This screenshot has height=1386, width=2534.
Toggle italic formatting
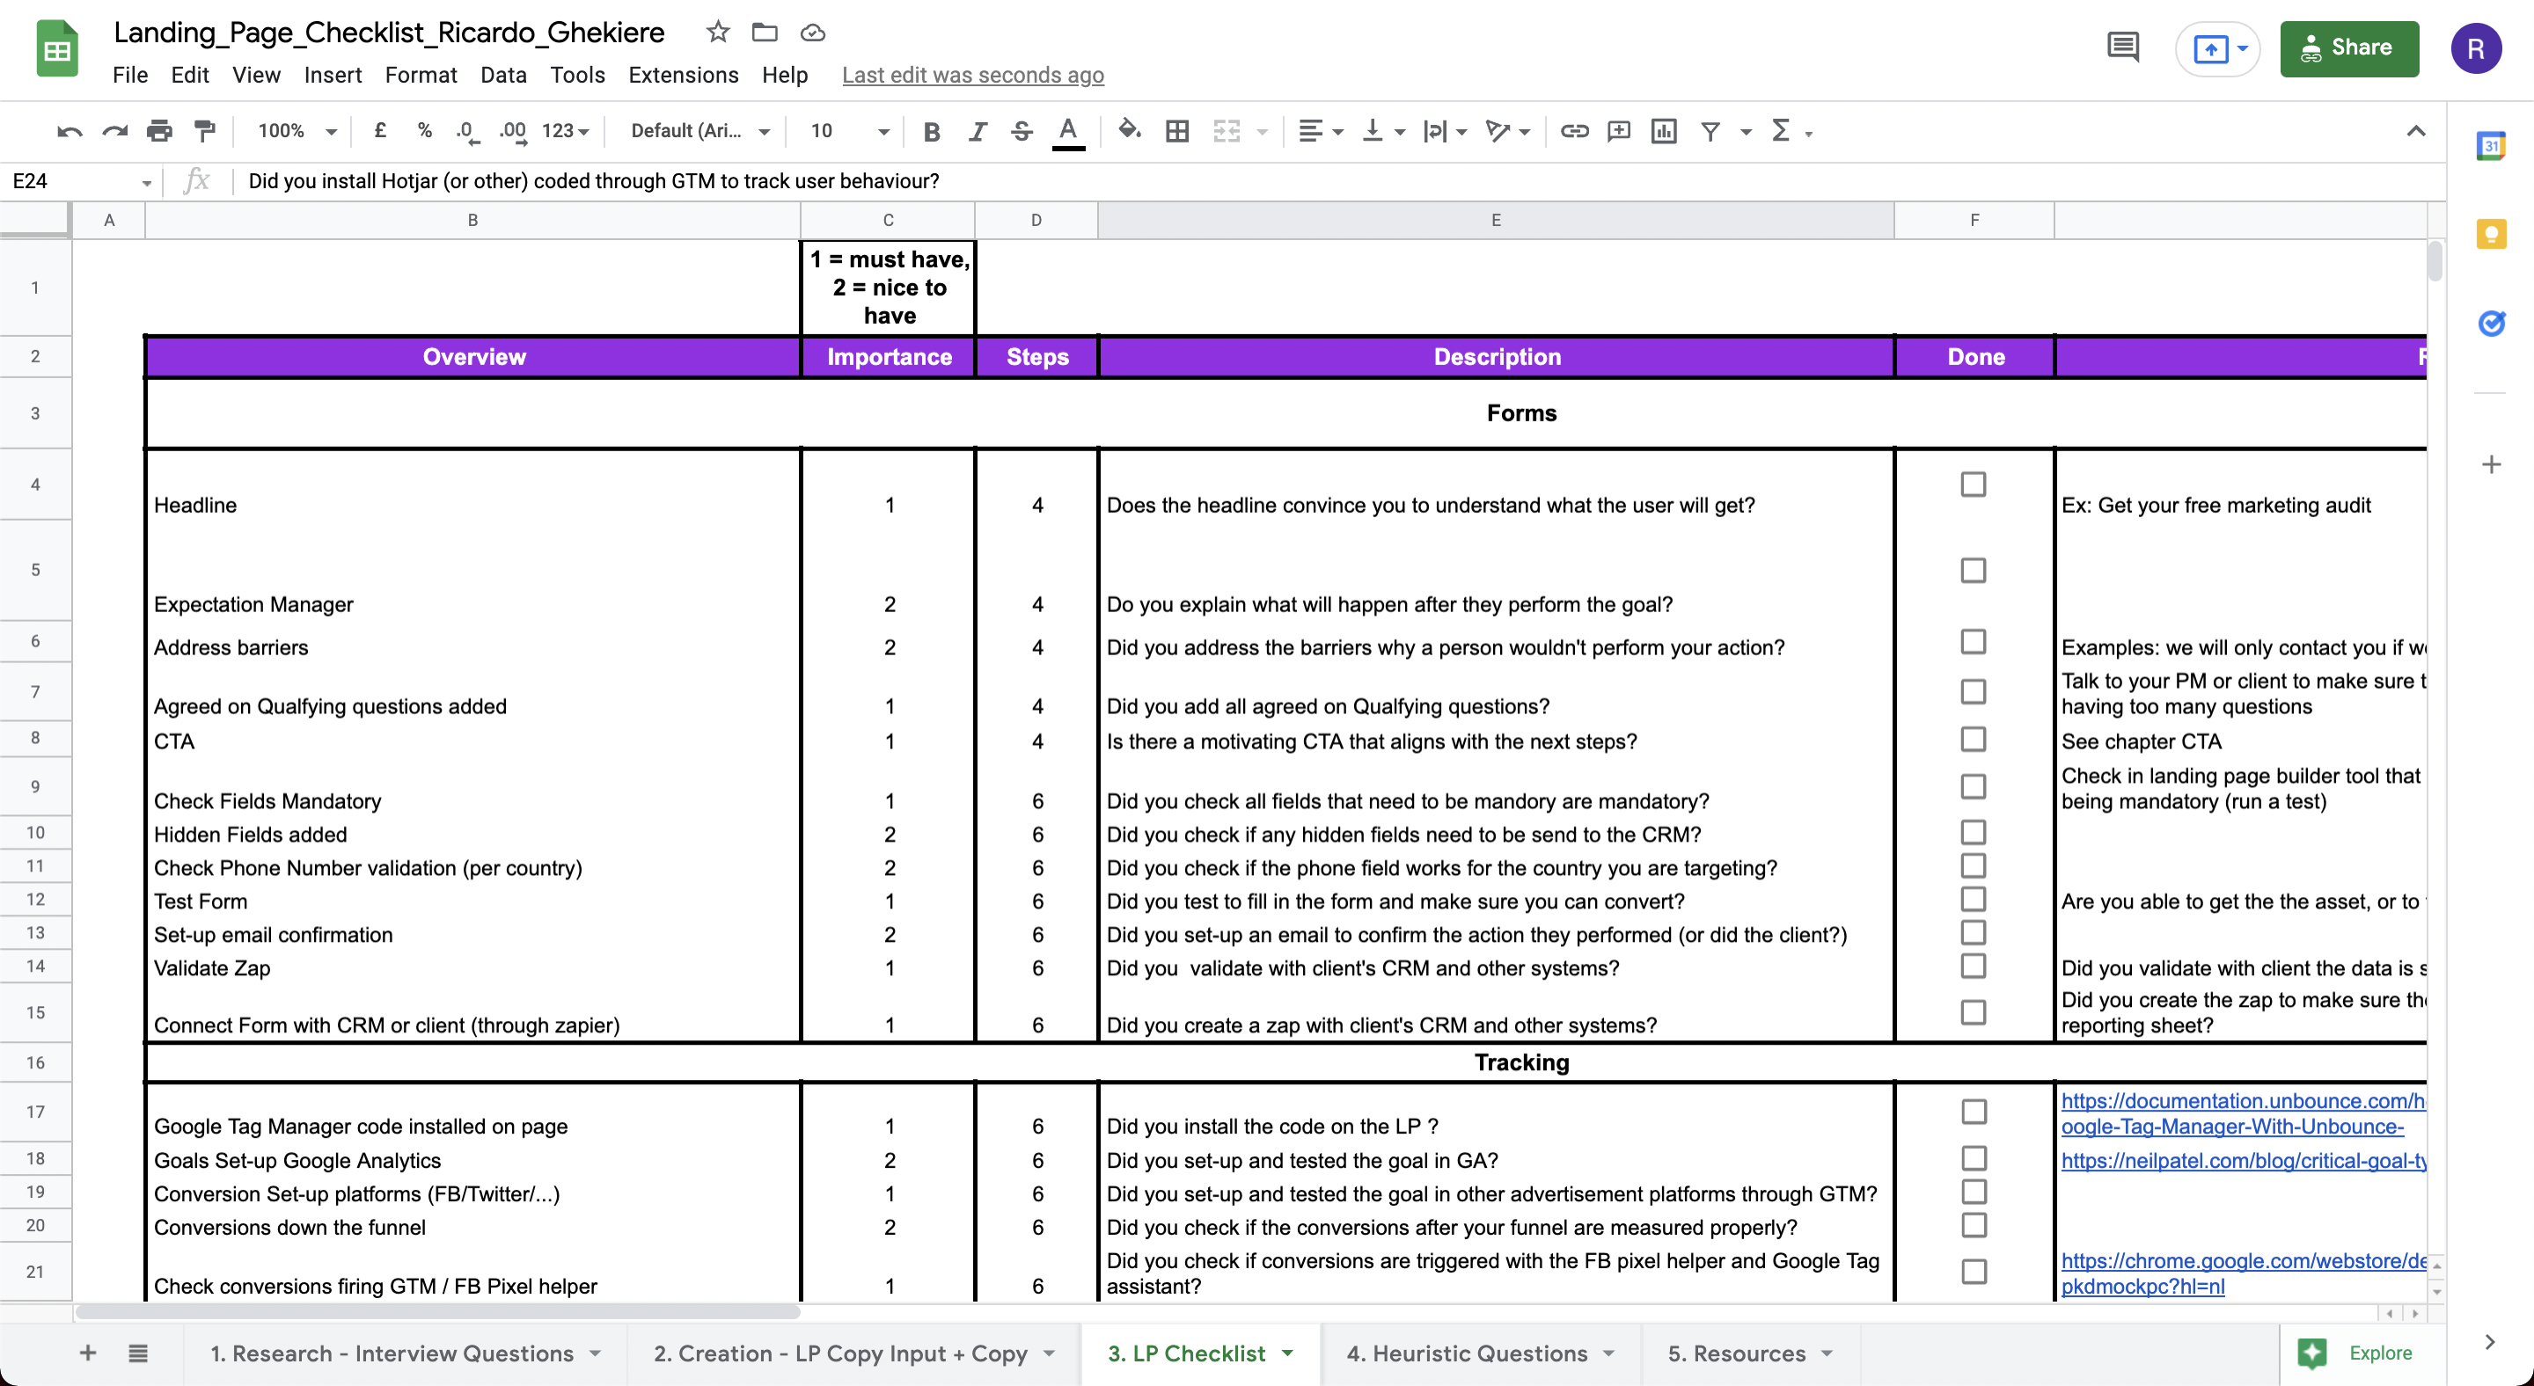pos(977,131)
